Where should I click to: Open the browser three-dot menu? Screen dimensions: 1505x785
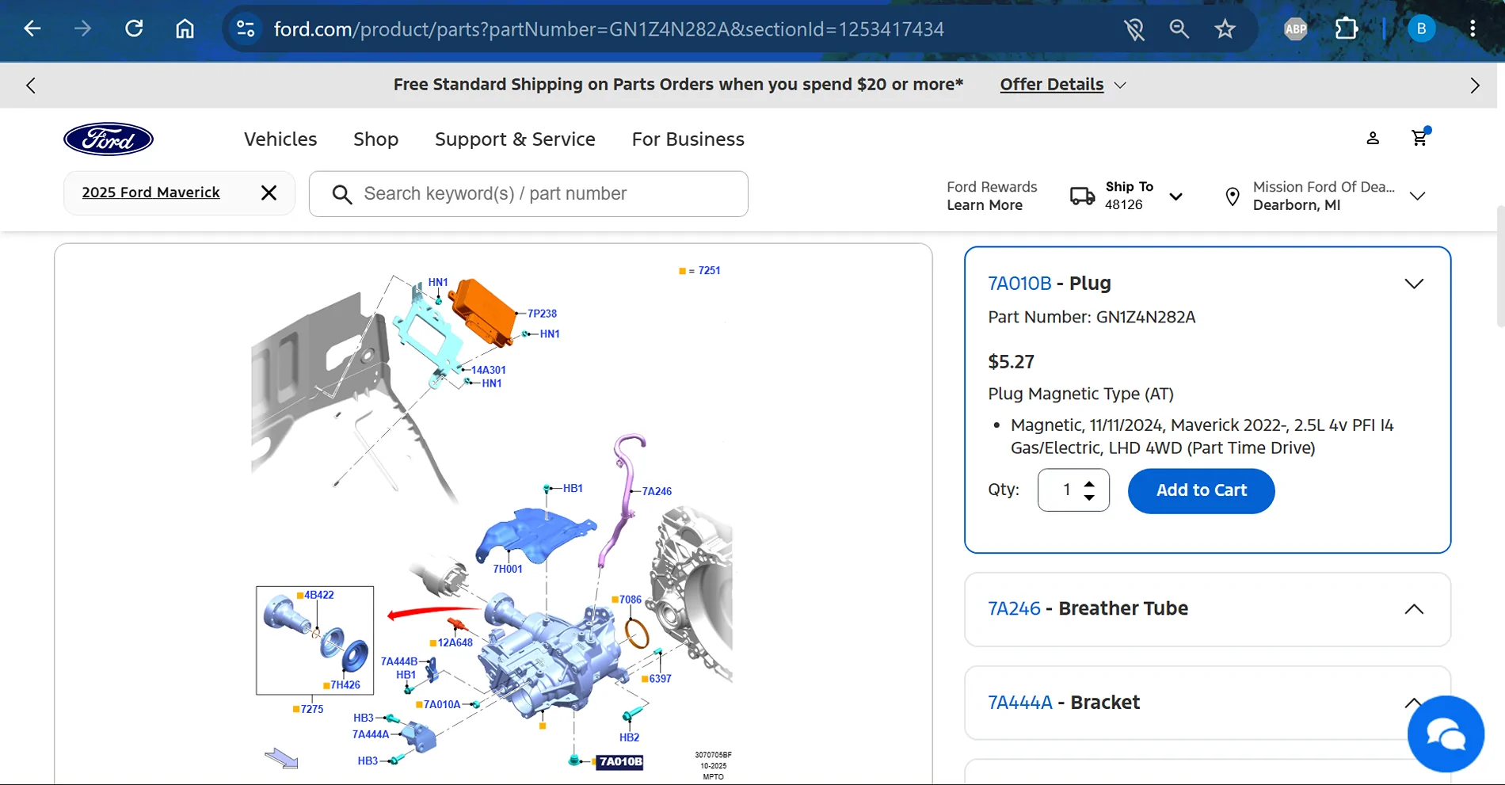[1473, 29]
